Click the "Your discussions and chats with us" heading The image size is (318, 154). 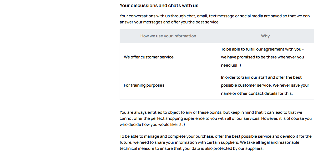click(x=159, y=6)
